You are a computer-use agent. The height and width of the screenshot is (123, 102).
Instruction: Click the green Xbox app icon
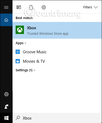[x=20, y=30]
